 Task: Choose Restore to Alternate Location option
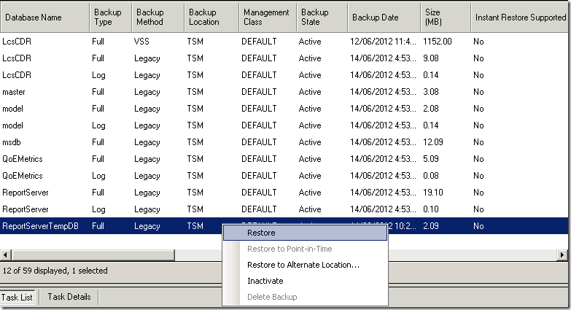[x=303, y=265]
